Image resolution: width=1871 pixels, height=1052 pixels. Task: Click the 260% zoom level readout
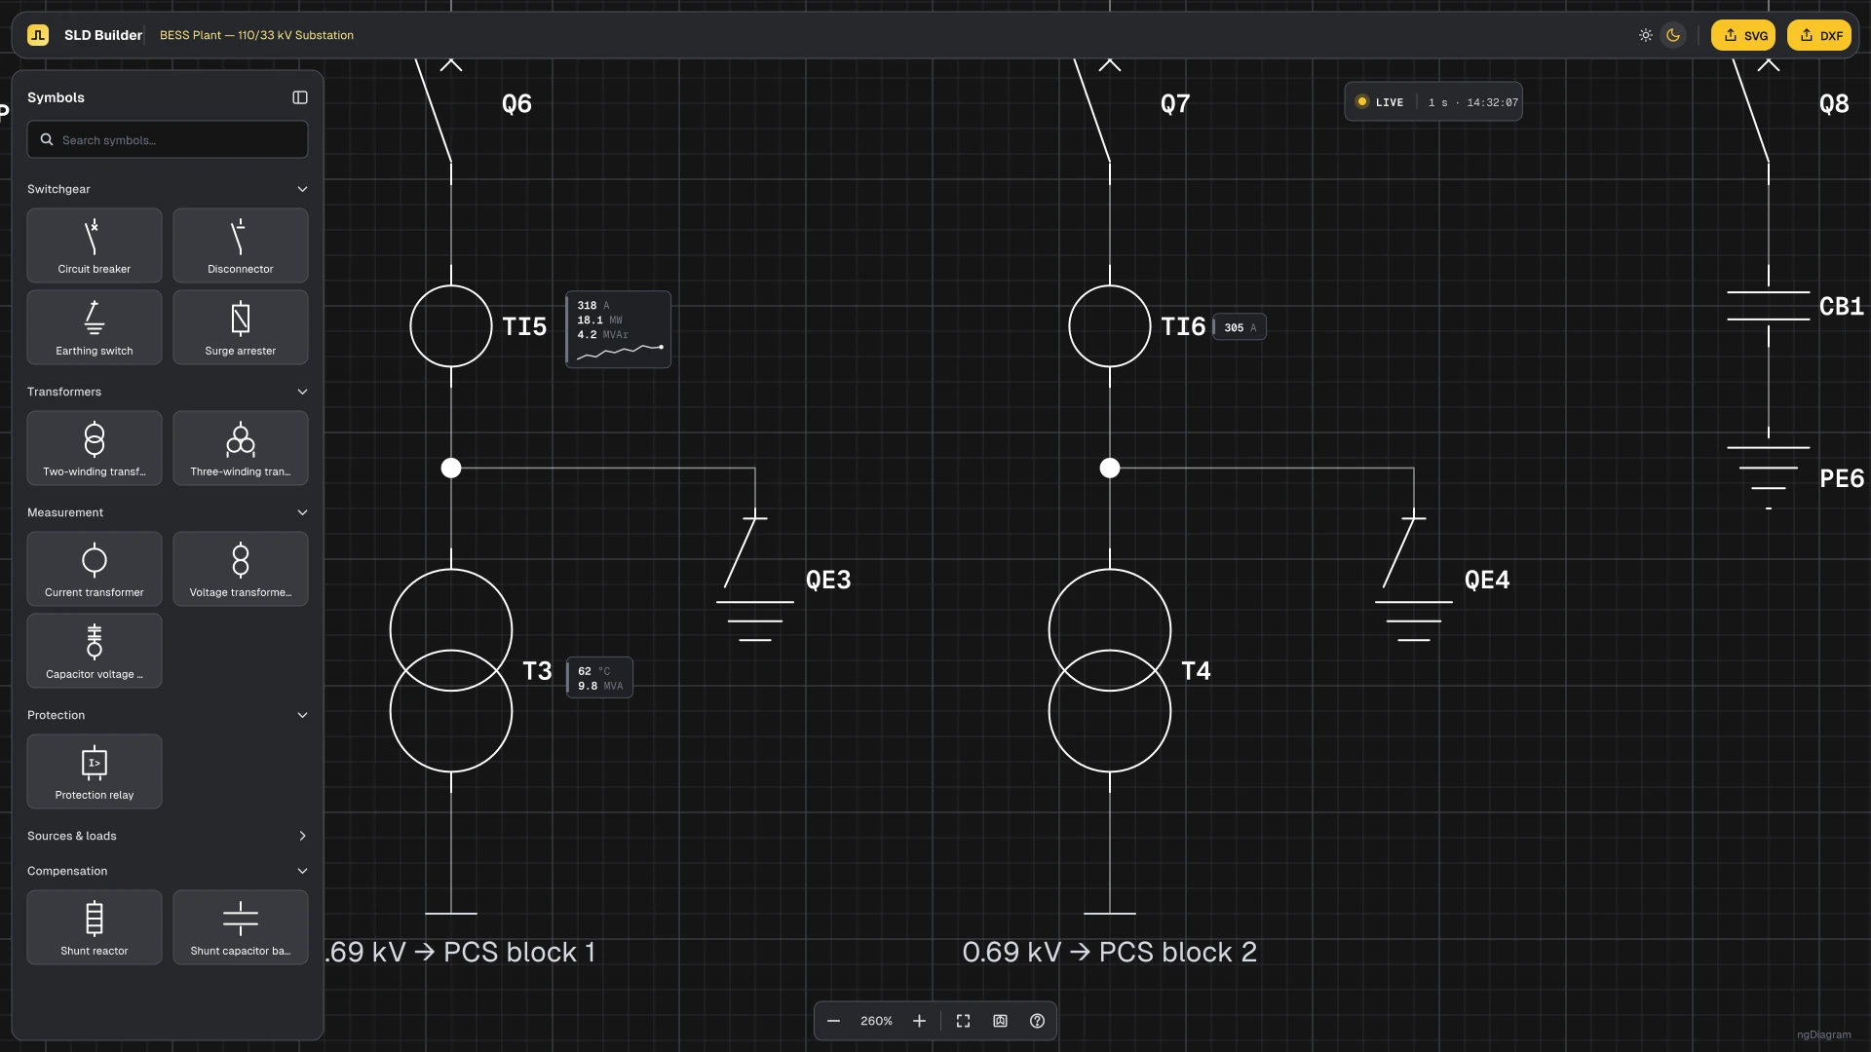(876, 1021)
